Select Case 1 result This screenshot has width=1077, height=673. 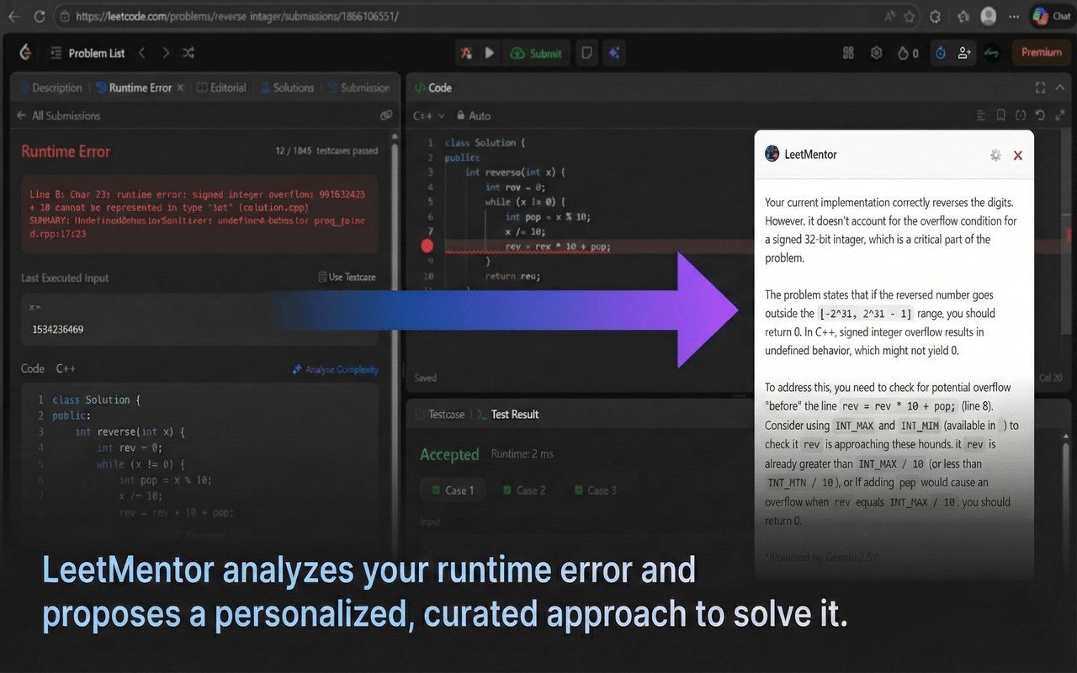(x=453, y=490)
